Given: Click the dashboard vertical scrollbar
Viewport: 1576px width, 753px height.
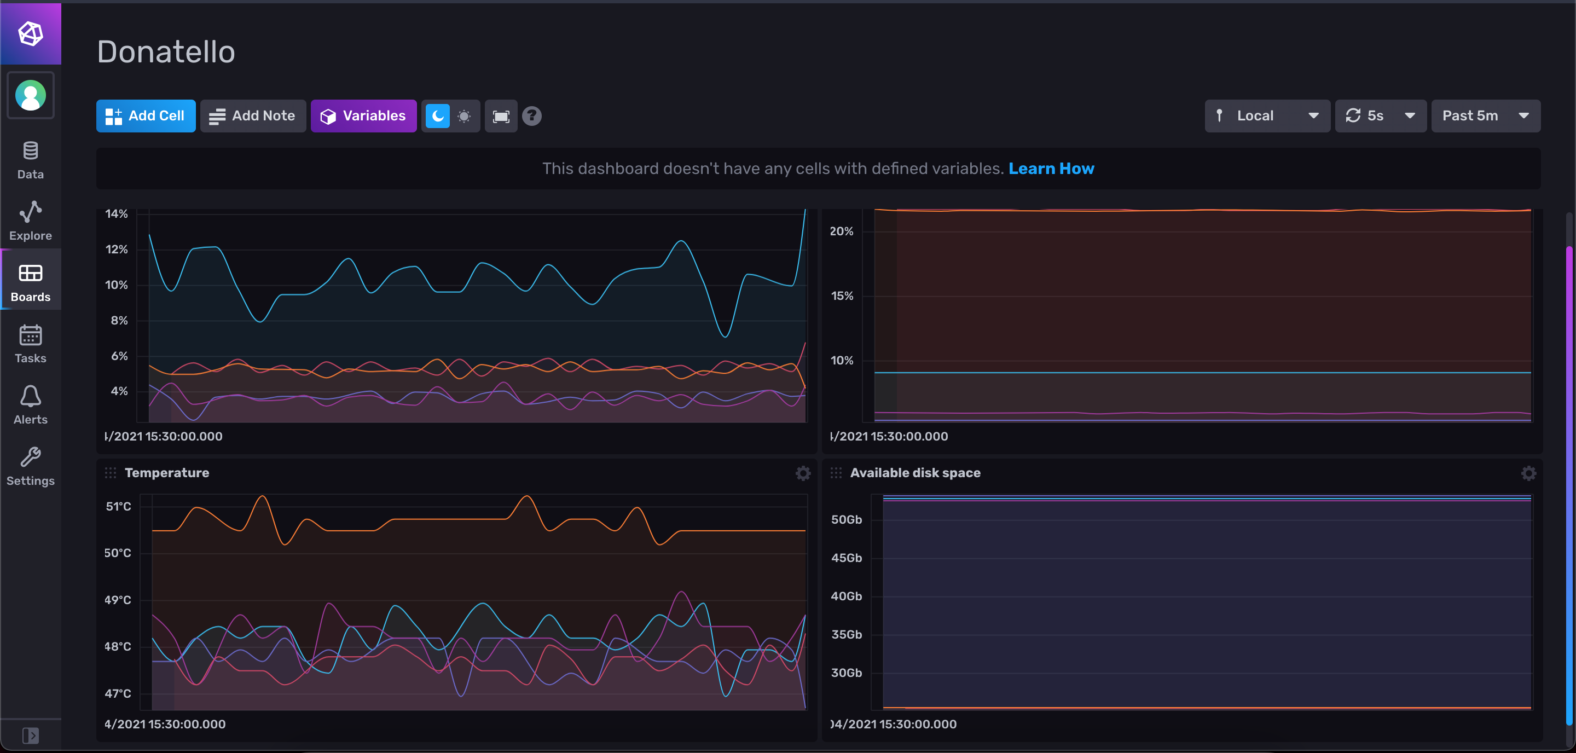Looking at the screenshot, I should (x=1571, y=483).
